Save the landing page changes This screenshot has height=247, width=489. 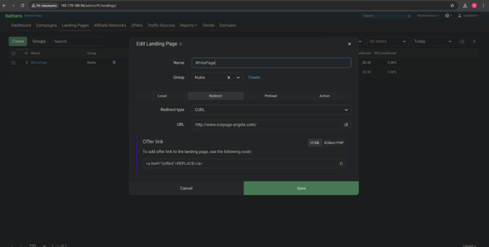click(x=301, y=188)
